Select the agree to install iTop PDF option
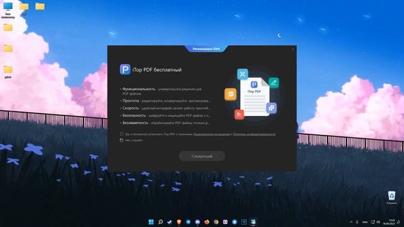 click(122, 134)
